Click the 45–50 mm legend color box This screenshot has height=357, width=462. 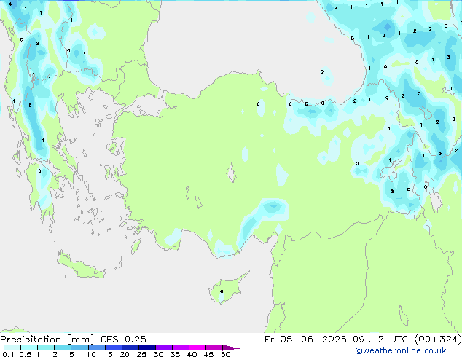point(214,348)
